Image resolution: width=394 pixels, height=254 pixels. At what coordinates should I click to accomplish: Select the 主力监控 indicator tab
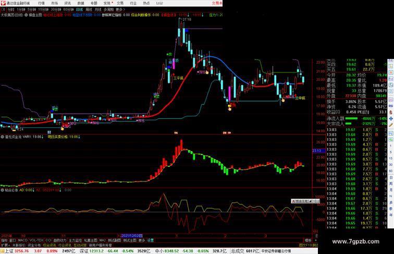click(x=75, y=240)
